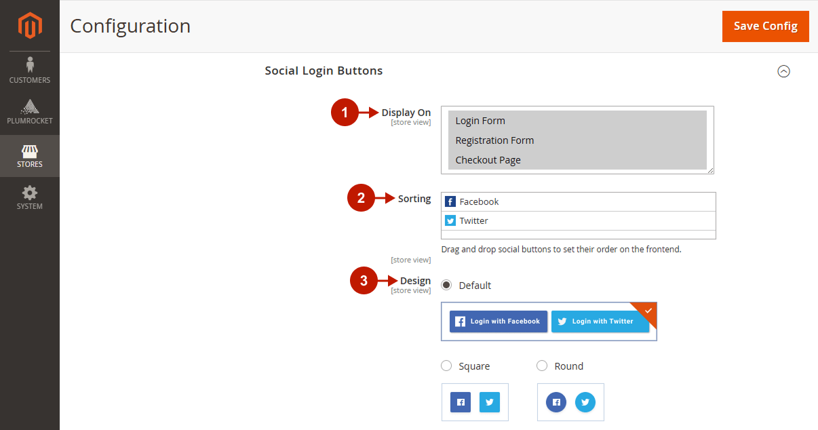Click the drag and drop hint text
Image resolution: width=818 pixels, height=430 pixels.
click(x=561, y=249)
